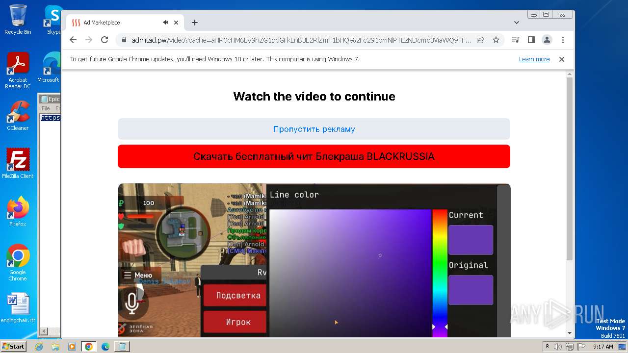Click the Current color swatch
The image size is (628, 353).
pos(471,240)
